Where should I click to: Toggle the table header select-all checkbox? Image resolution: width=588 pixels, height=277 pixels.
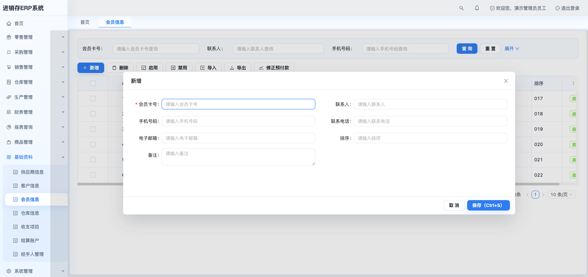point(93,83)
